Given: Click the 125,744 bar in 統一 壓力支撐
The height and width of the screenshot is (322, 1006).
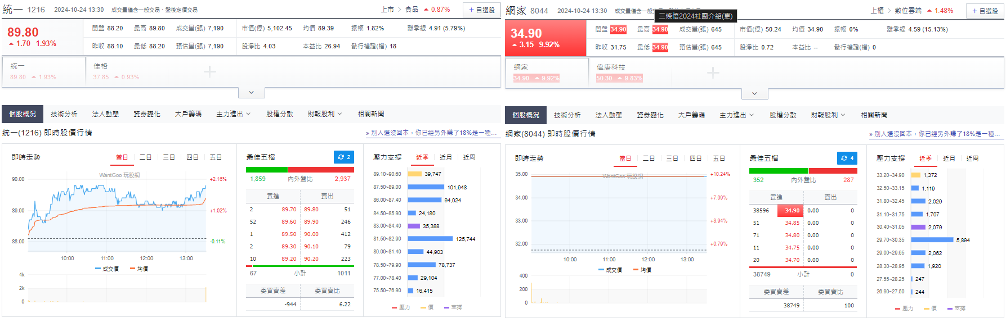Looking at the screenshot, I should point(430,239).
